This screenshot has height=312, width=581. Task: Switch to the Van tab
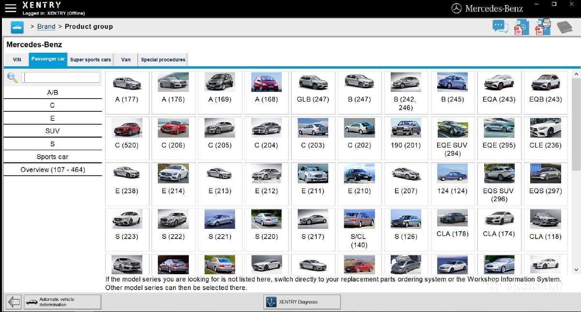126,60
